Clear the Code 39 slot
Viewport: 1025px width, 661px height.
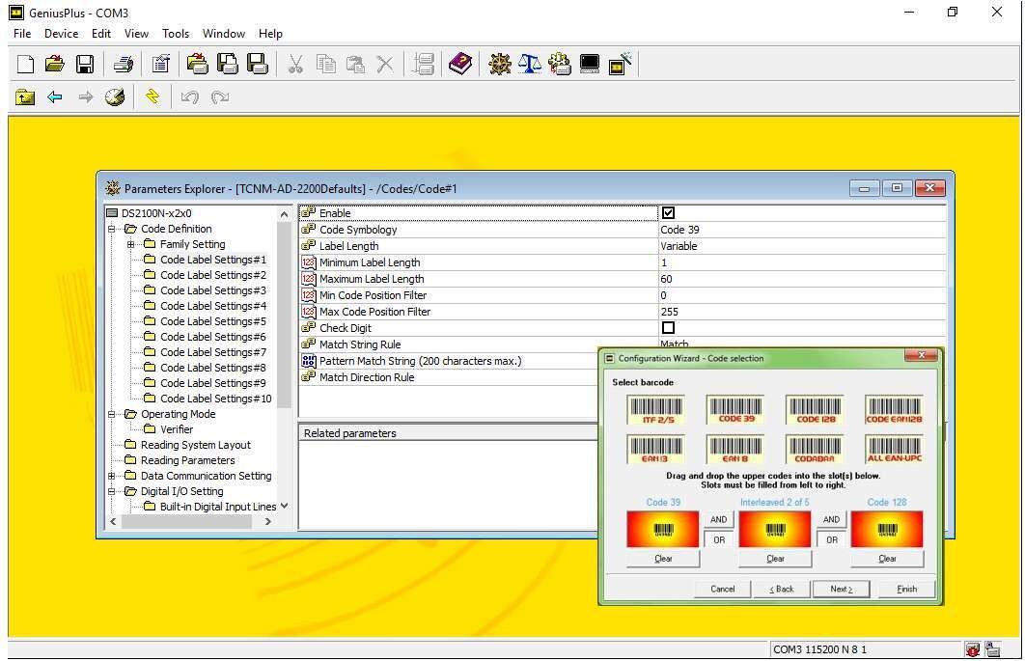(663, 559)
